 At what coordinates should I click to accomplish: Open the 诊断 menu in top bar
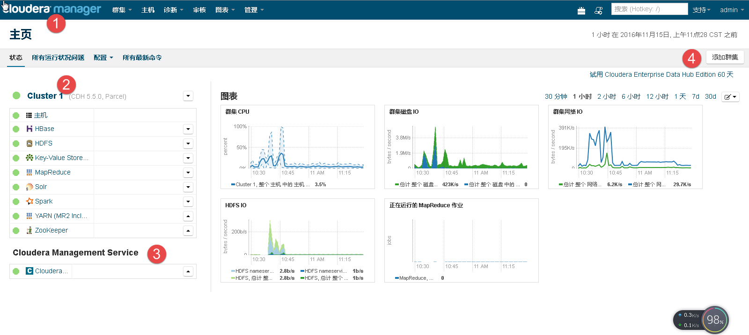pos(173,10)
